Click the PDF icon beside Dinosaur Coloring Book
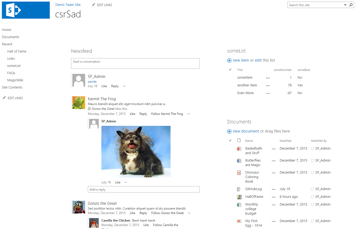356x229 pixels. [239, 173]
